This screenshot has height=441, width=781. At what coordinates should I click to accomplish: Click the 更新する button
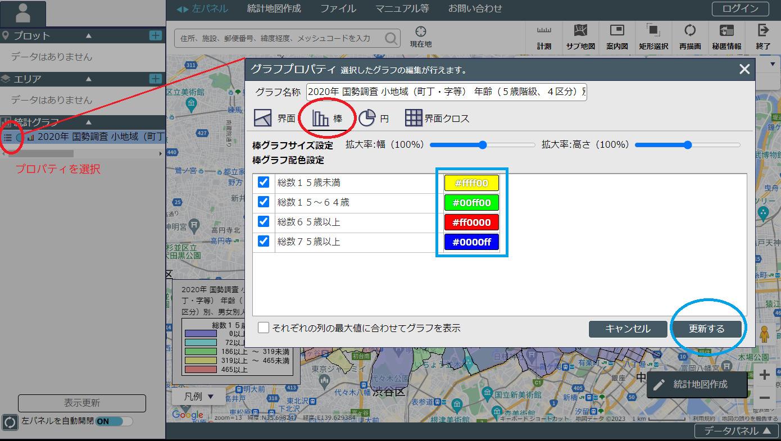[707, 329]
